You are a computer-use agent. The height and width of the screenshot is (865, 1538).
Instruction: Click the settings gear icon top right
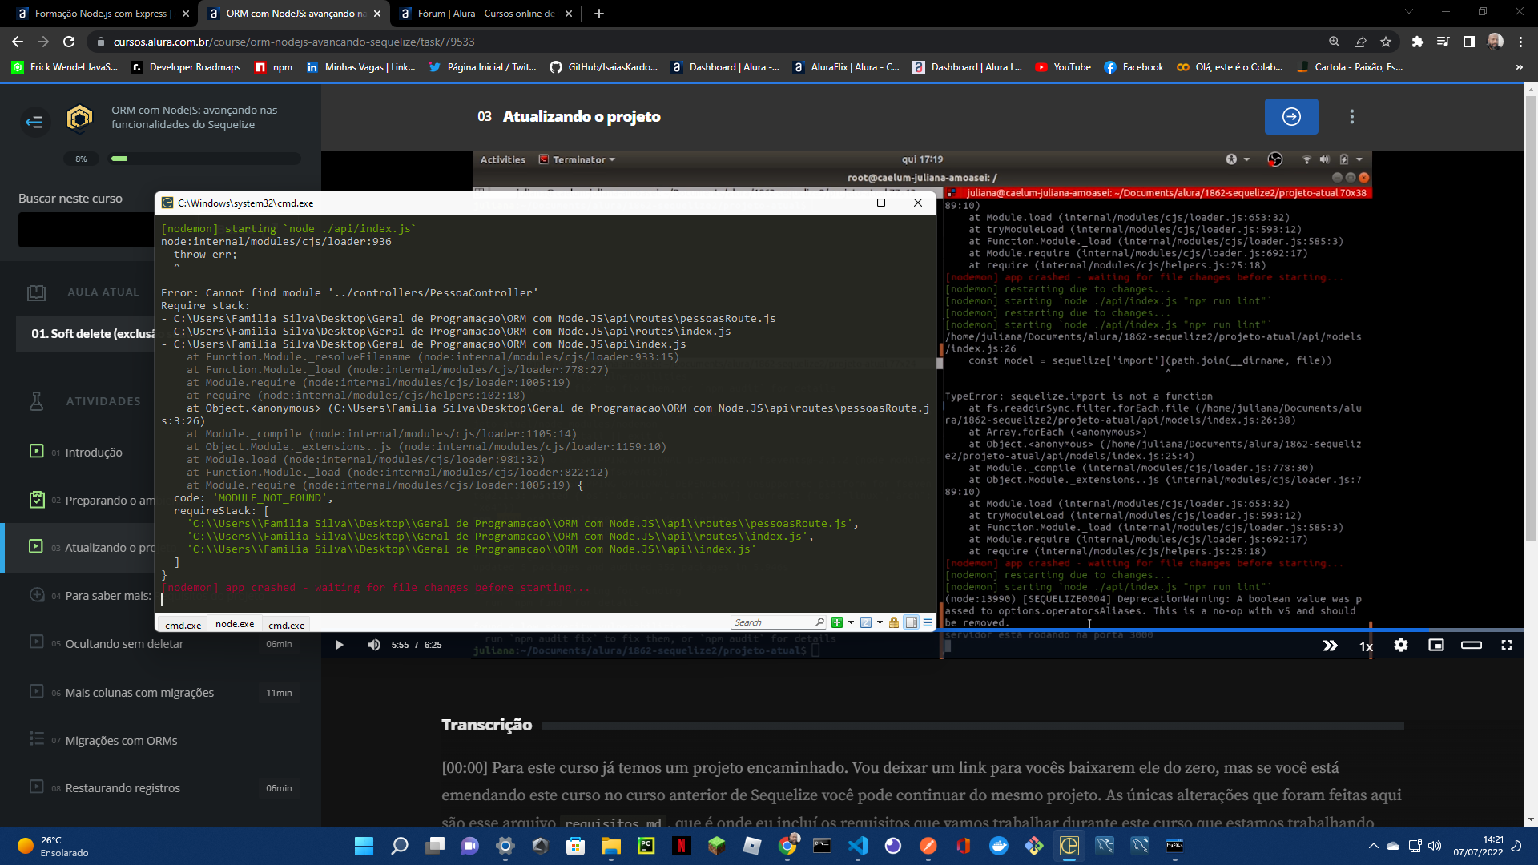(1401, 644)
